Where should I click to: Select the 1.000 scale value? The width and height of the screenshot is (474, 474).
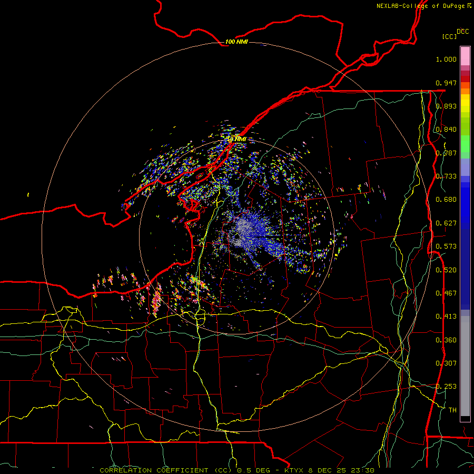(446, 59)
